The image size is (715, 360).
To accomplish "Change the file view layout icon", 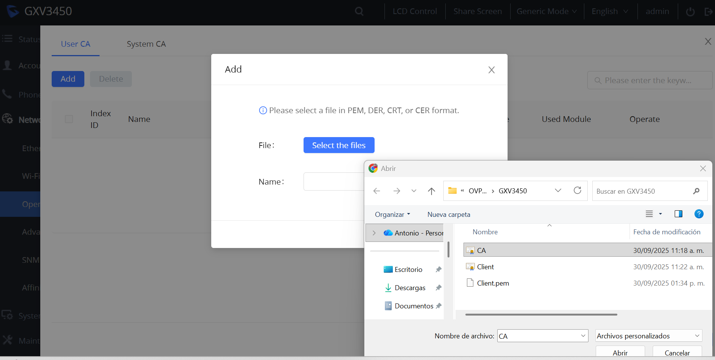I will pos(649,214).
